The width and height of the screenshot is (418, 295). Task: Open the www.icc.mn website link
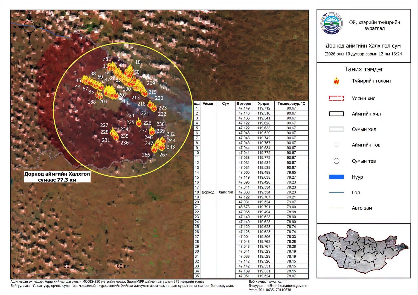coord(278,281)
